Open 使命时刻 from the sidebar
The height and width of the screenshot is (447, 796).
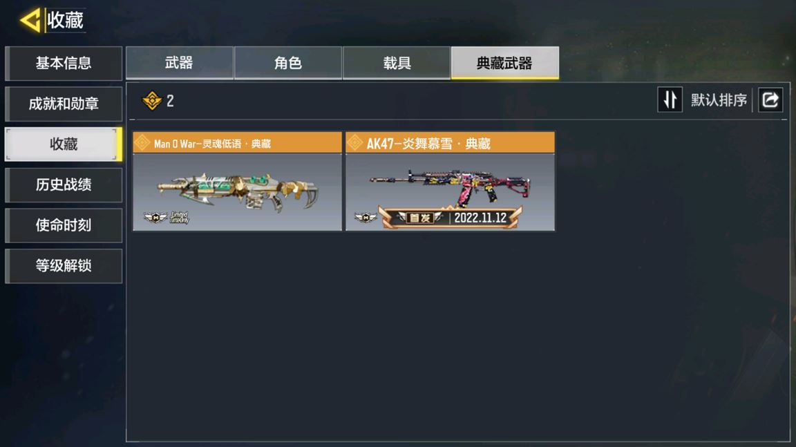point(64,225)
